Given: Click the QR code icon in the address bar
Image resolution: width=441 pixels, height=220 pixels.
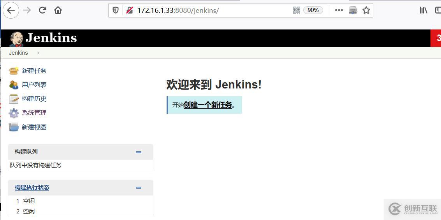Looking at the screenshot, I should click(x=297, y=10).
